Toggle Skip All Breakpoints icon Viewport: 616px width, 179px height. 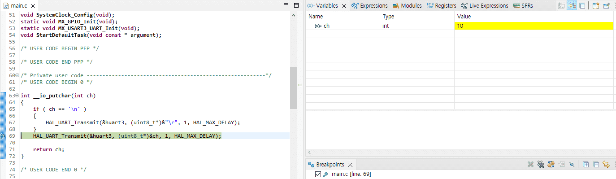(572, 165)
